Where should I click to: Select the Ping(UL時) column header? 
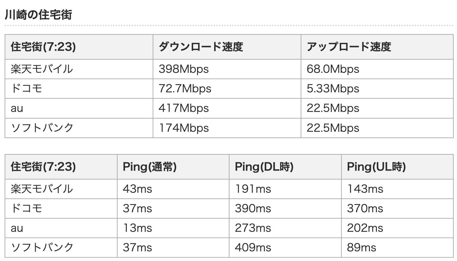tap(376, 167)
